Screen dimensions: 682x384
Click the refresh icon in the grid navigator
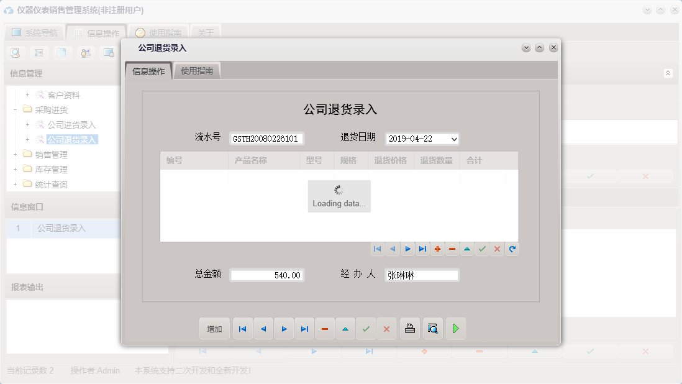[x=512, y=249]
